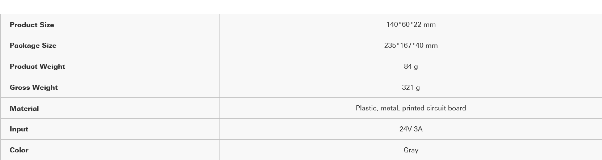602x160 pixels.
Task: Click the word Gross in Gross Weight
Action: [20, 88]
